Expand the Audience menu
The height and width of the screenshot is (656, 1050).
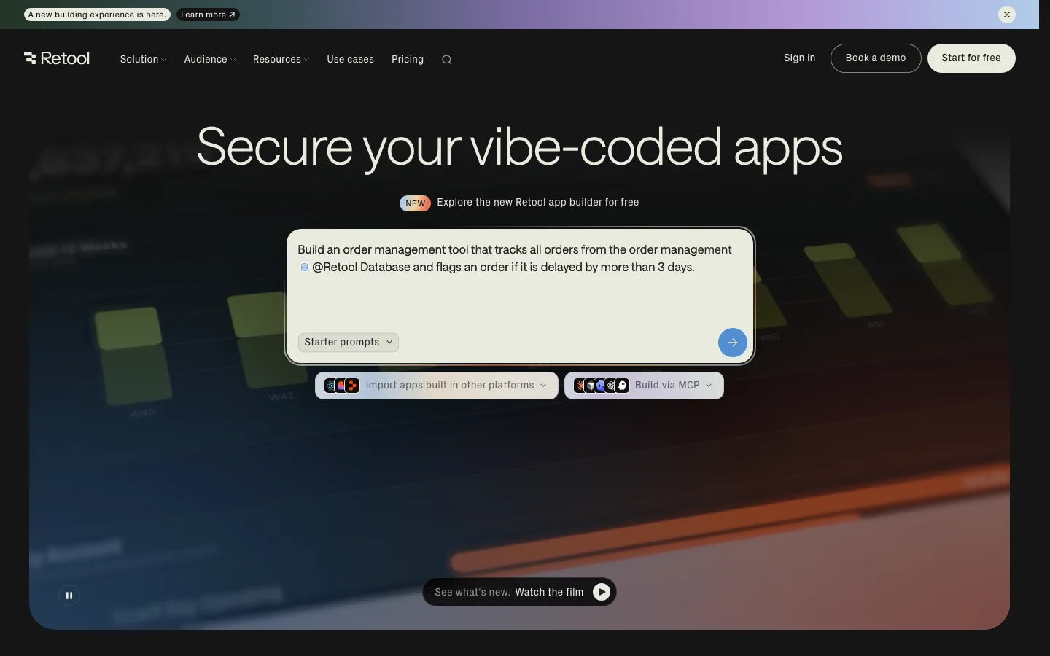pyautogui.click(x=209, y=60)
